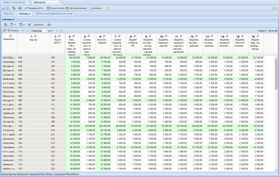Open the tools wrench dropdown in the table toolbar
The height and width of the screenshot is (177, 279).
(49, 25)
